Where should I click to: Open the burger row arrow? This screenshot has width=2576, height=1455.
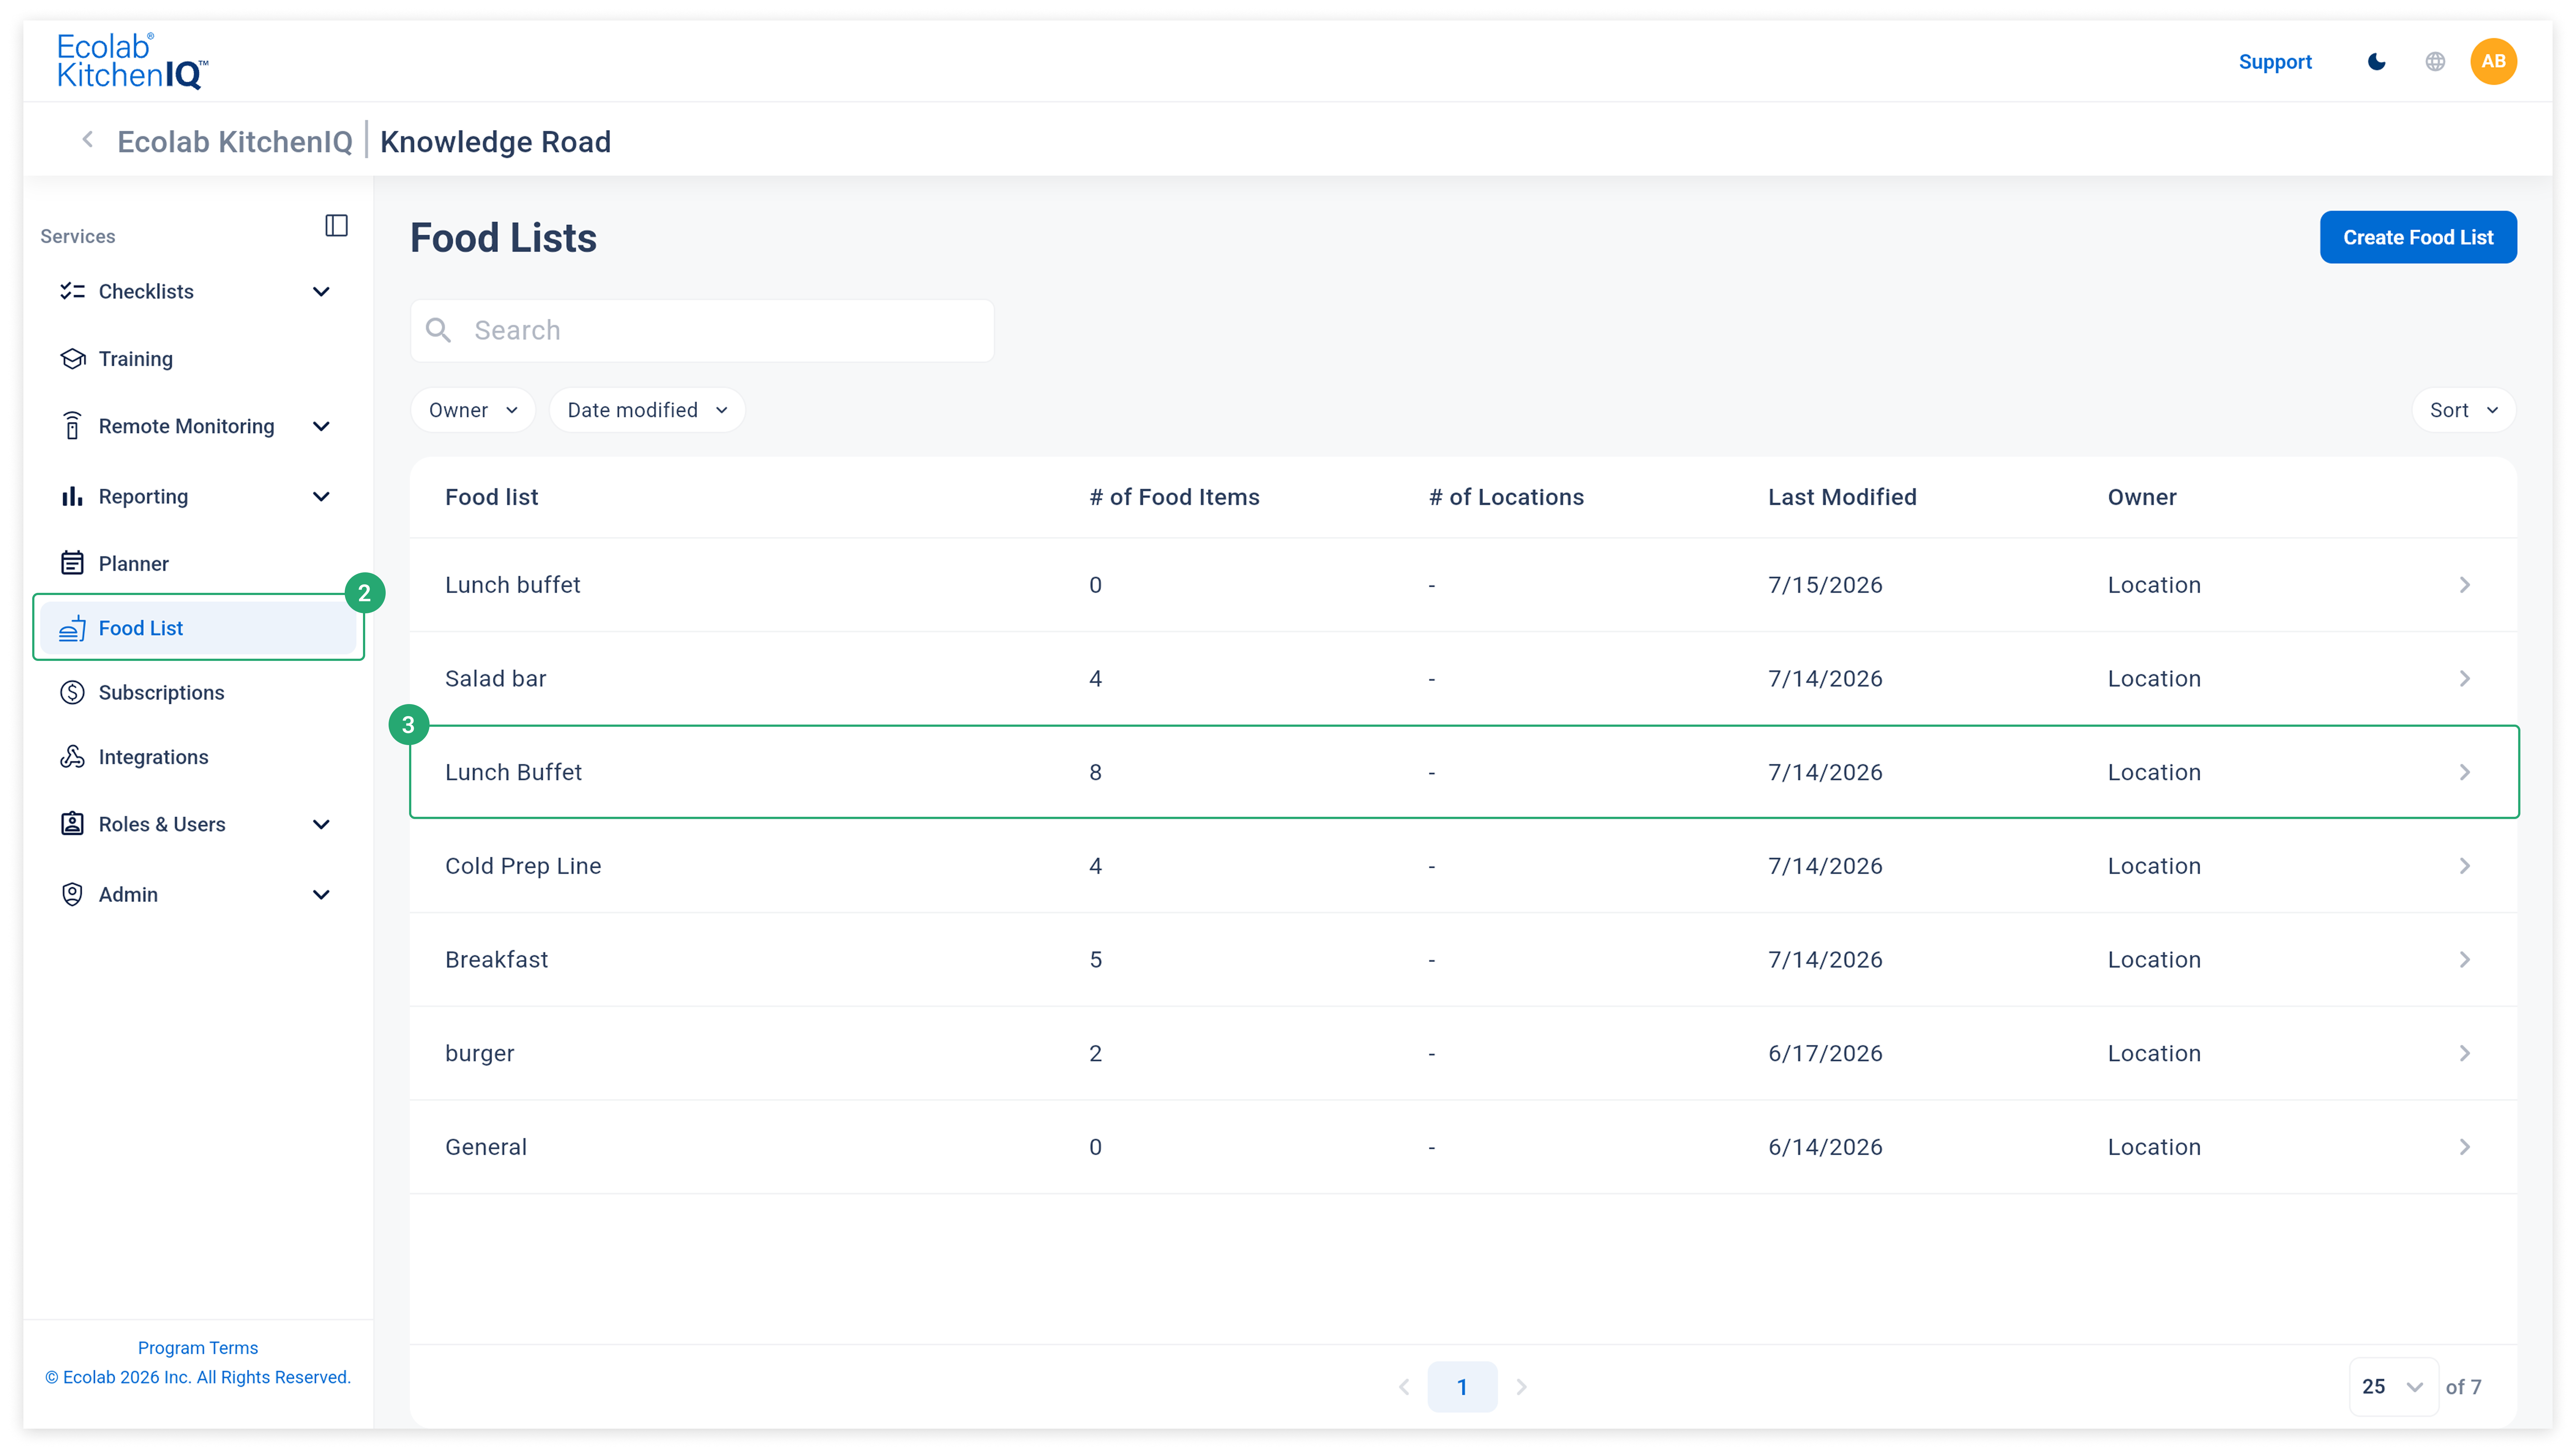(x=2465, y=1053)
